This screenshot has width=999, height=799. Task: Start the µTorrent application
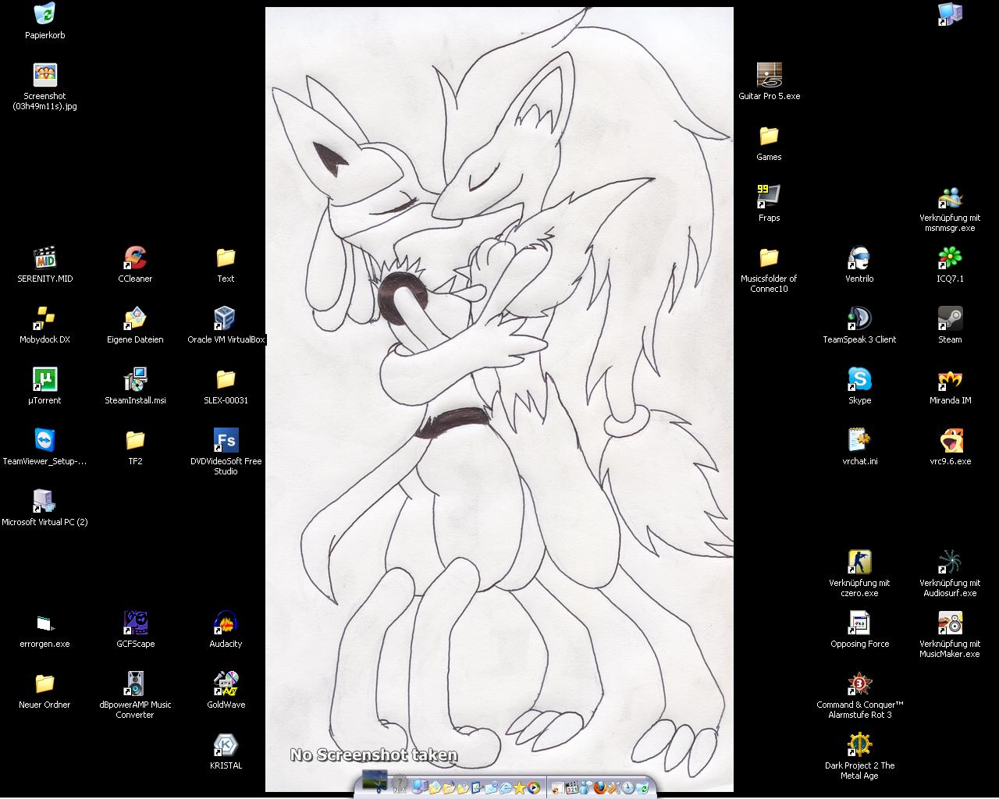click(x=44, y=379)
